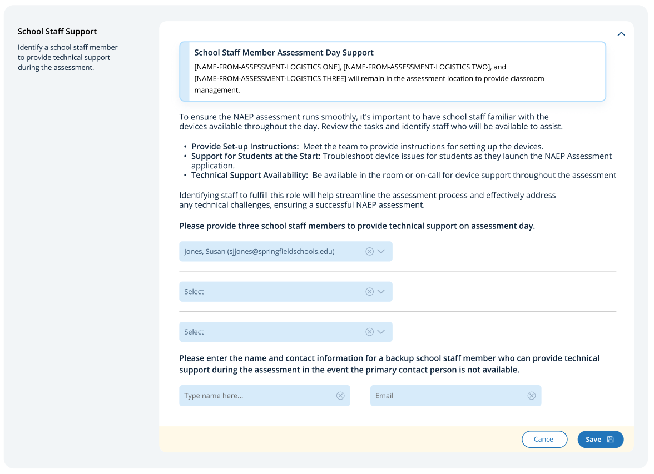Click the School Staff Support heading
The width and height of the screenshot is (654, 474).
point(57,32)
